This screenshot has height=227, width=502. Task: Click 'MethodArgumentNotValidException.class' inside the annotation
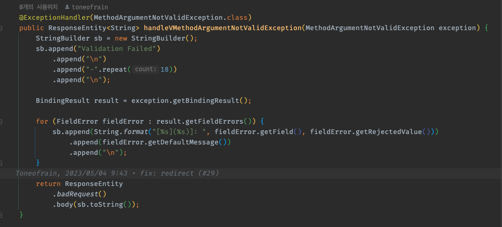(x=170, y=17)
